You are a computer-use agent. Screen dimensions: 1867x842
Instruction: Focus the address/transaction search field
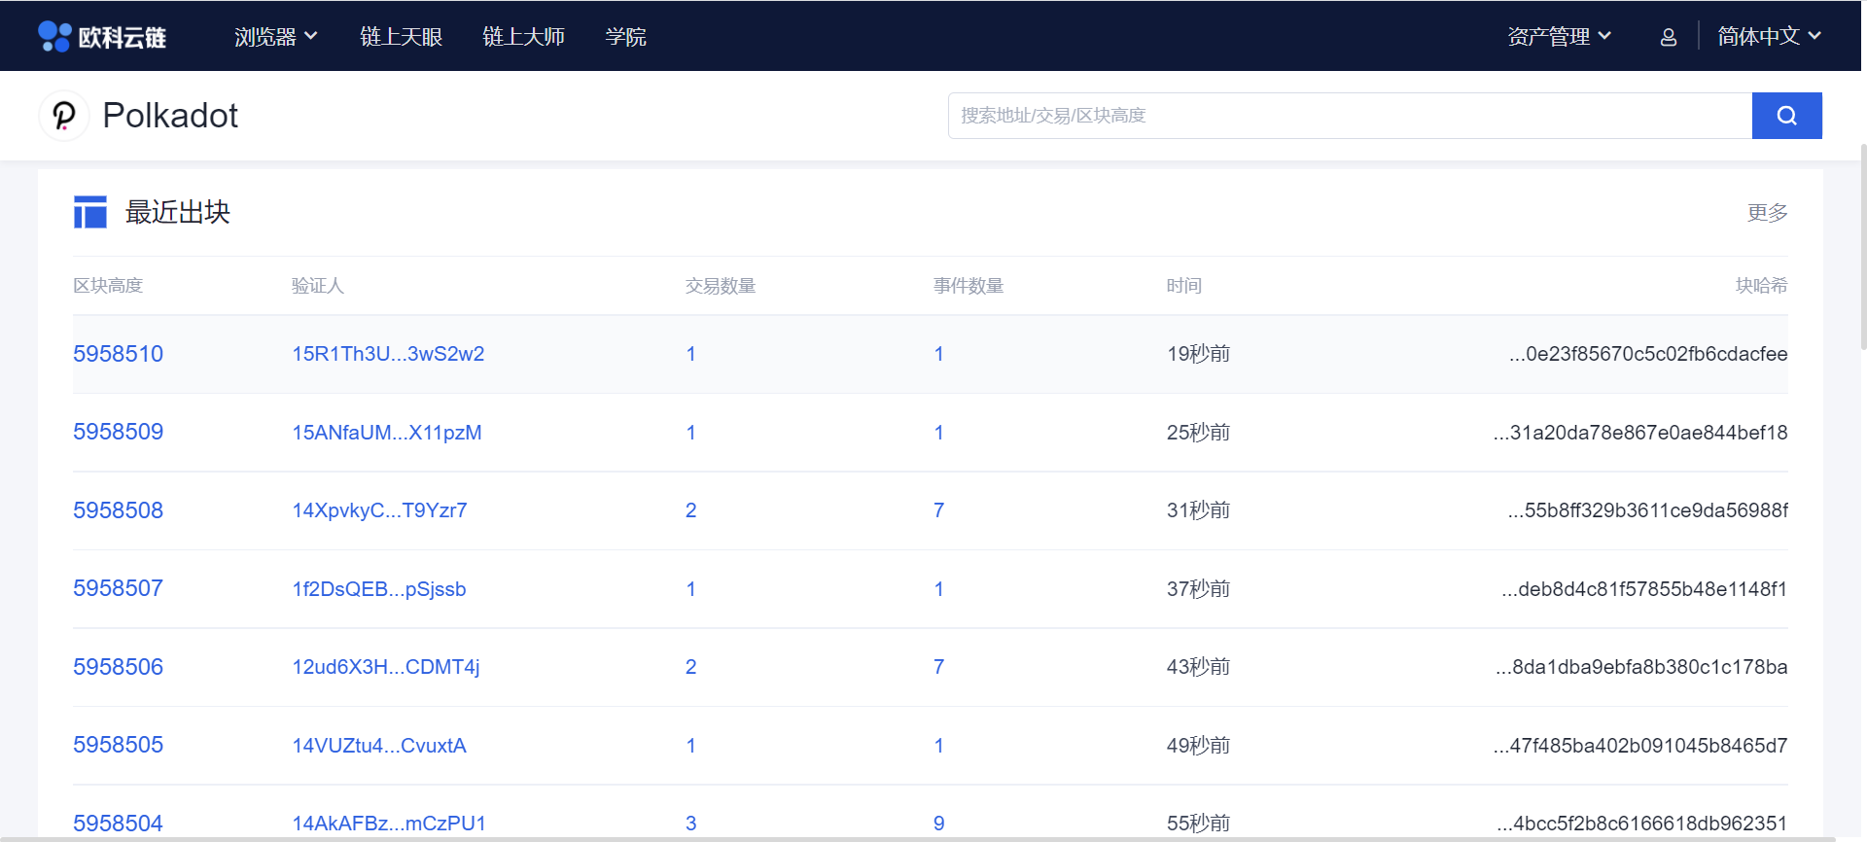(1349, 116)
